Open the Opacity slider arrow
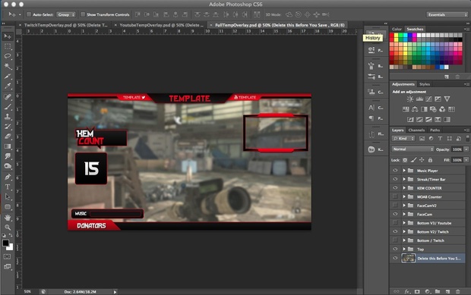 [x=466, y=149]
